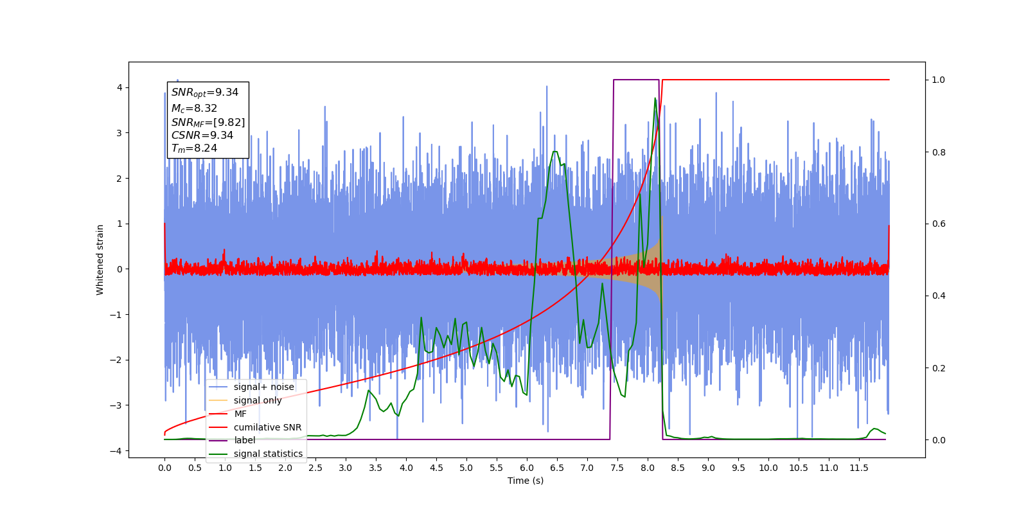Click the 0.6 tick on right axis
Image resolution: width=1028 pixels, height=514 pixels.
[939, 224]
